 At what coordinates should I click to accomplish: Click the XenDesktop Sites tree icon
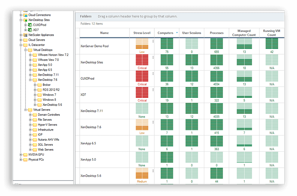(x=26, y=20)
